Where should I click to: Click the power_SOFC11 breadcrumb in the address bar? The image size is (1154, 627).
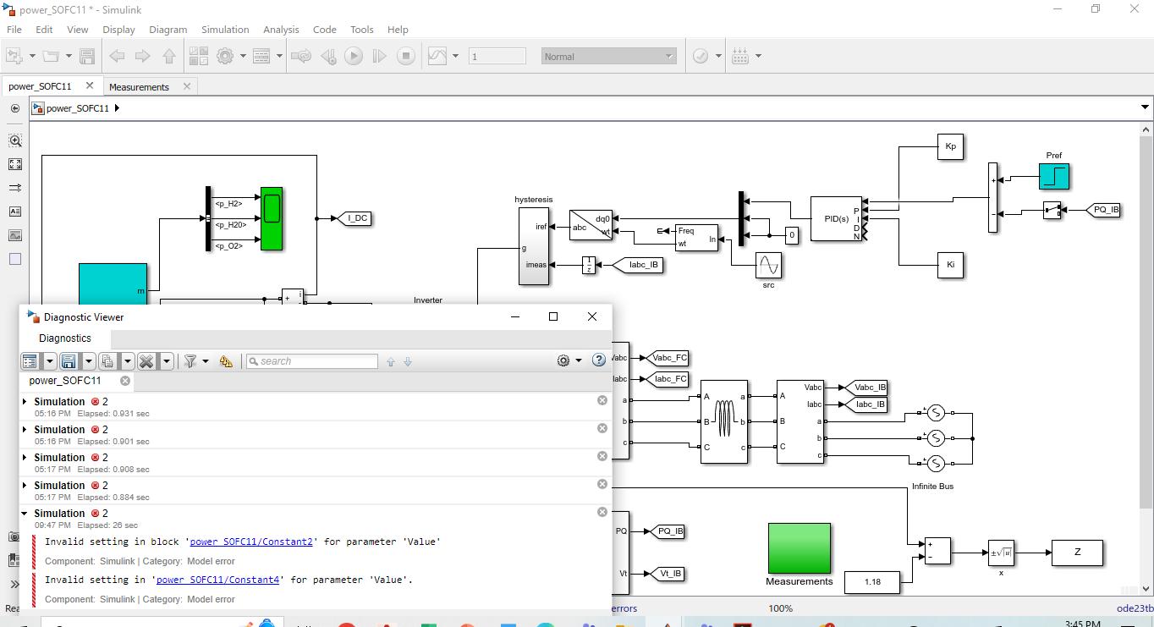point(78,107)
